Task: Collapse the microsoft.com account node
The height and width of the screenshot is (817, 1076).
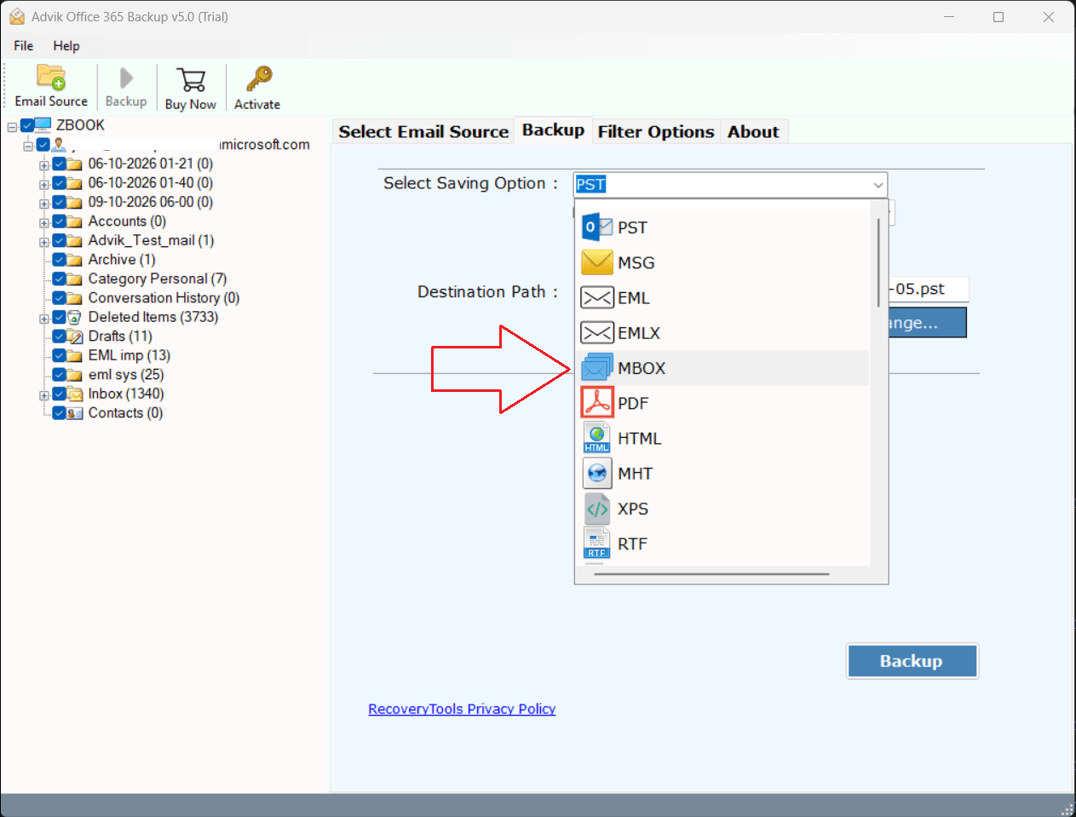Action: point(28,146)
